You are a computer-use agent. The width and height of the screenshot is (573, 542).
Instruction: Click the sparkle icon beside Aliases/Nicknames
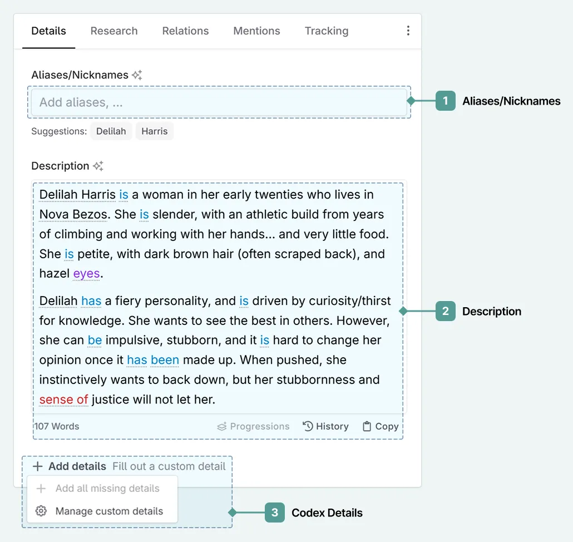pos(137,75)
